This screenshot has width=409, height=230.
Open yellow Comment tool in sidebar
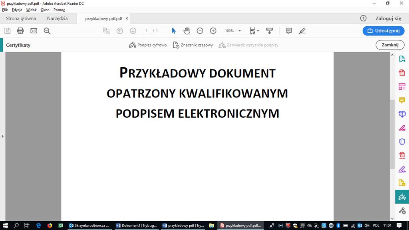coord(402,100)
